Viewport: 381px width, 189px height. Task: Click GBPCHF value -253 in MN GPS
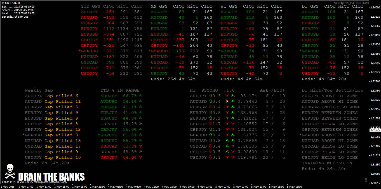[179, 40]
